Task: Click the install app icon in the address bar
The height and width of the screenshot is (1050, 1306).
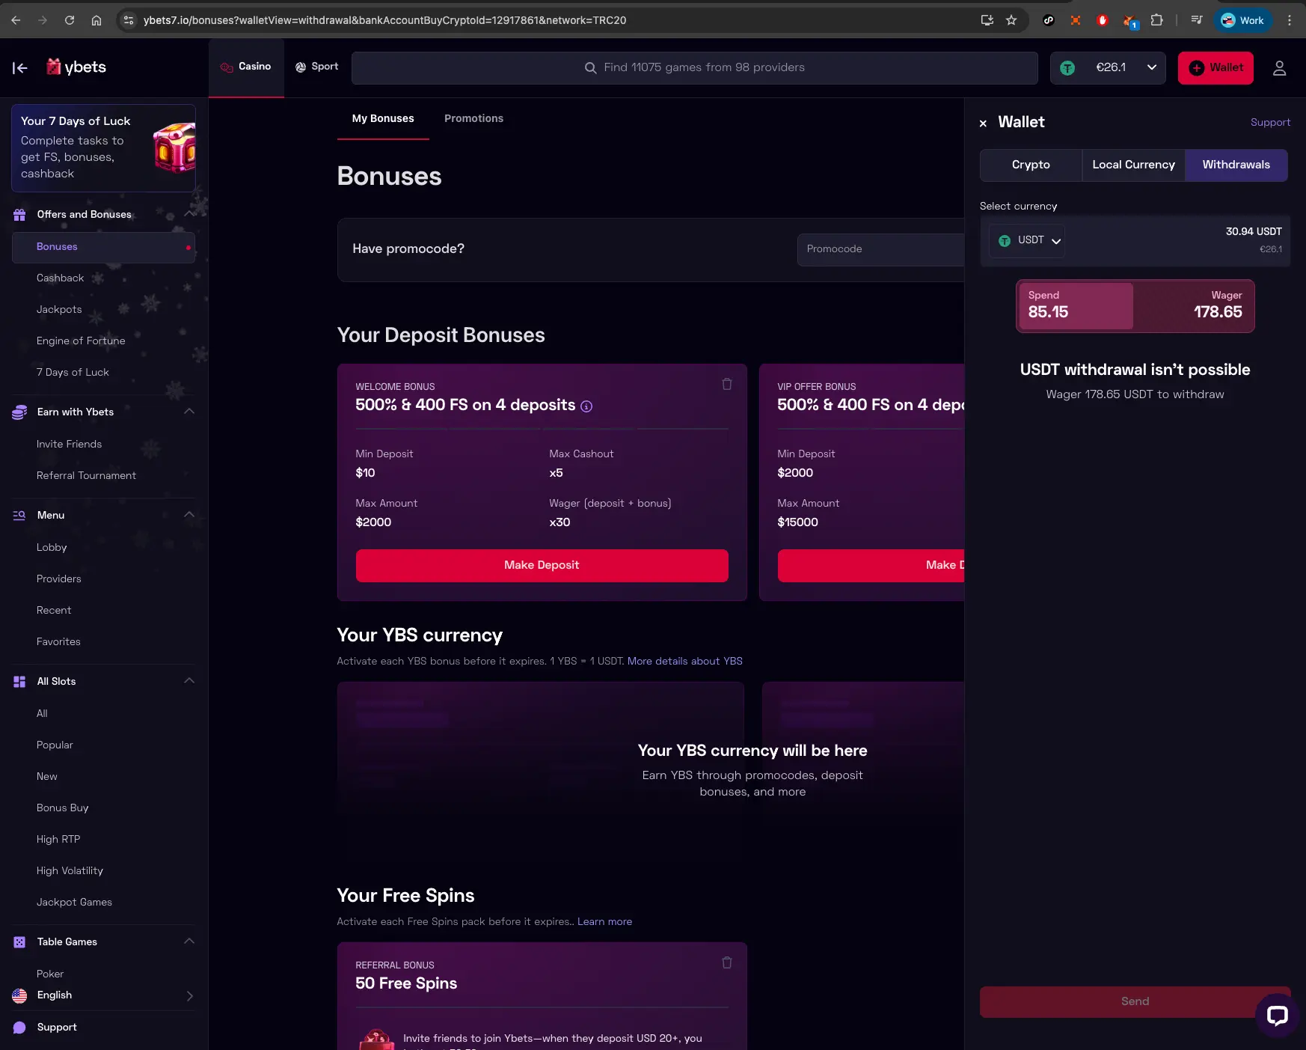Action: pos(987,20)
